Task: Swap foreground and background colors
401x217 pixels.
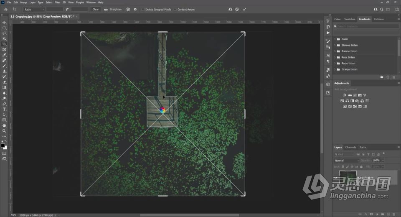Action: tap(5, 141)
